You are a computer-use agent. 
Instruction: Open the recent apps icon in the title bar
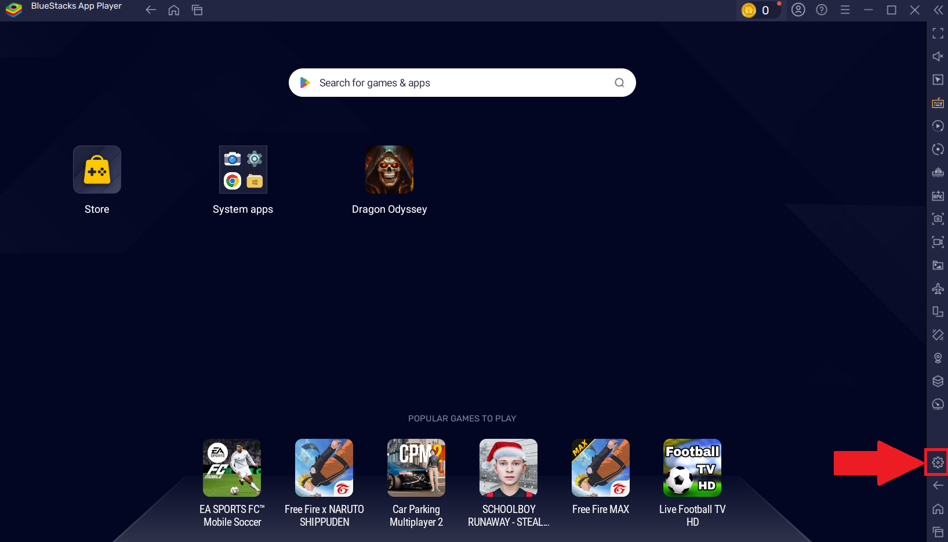pos(197,10)
